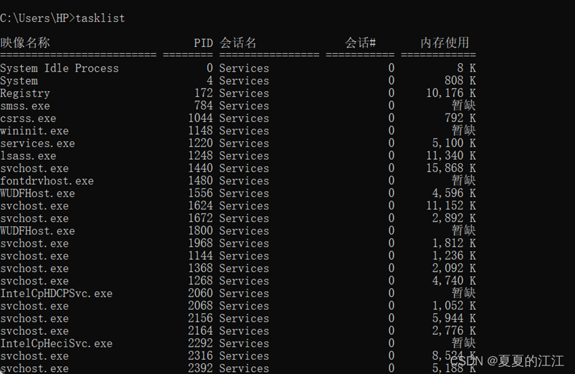Viewport: 575px width, 374px height.
Task: Select the System Idle Process entry
Action: point(59,68)
